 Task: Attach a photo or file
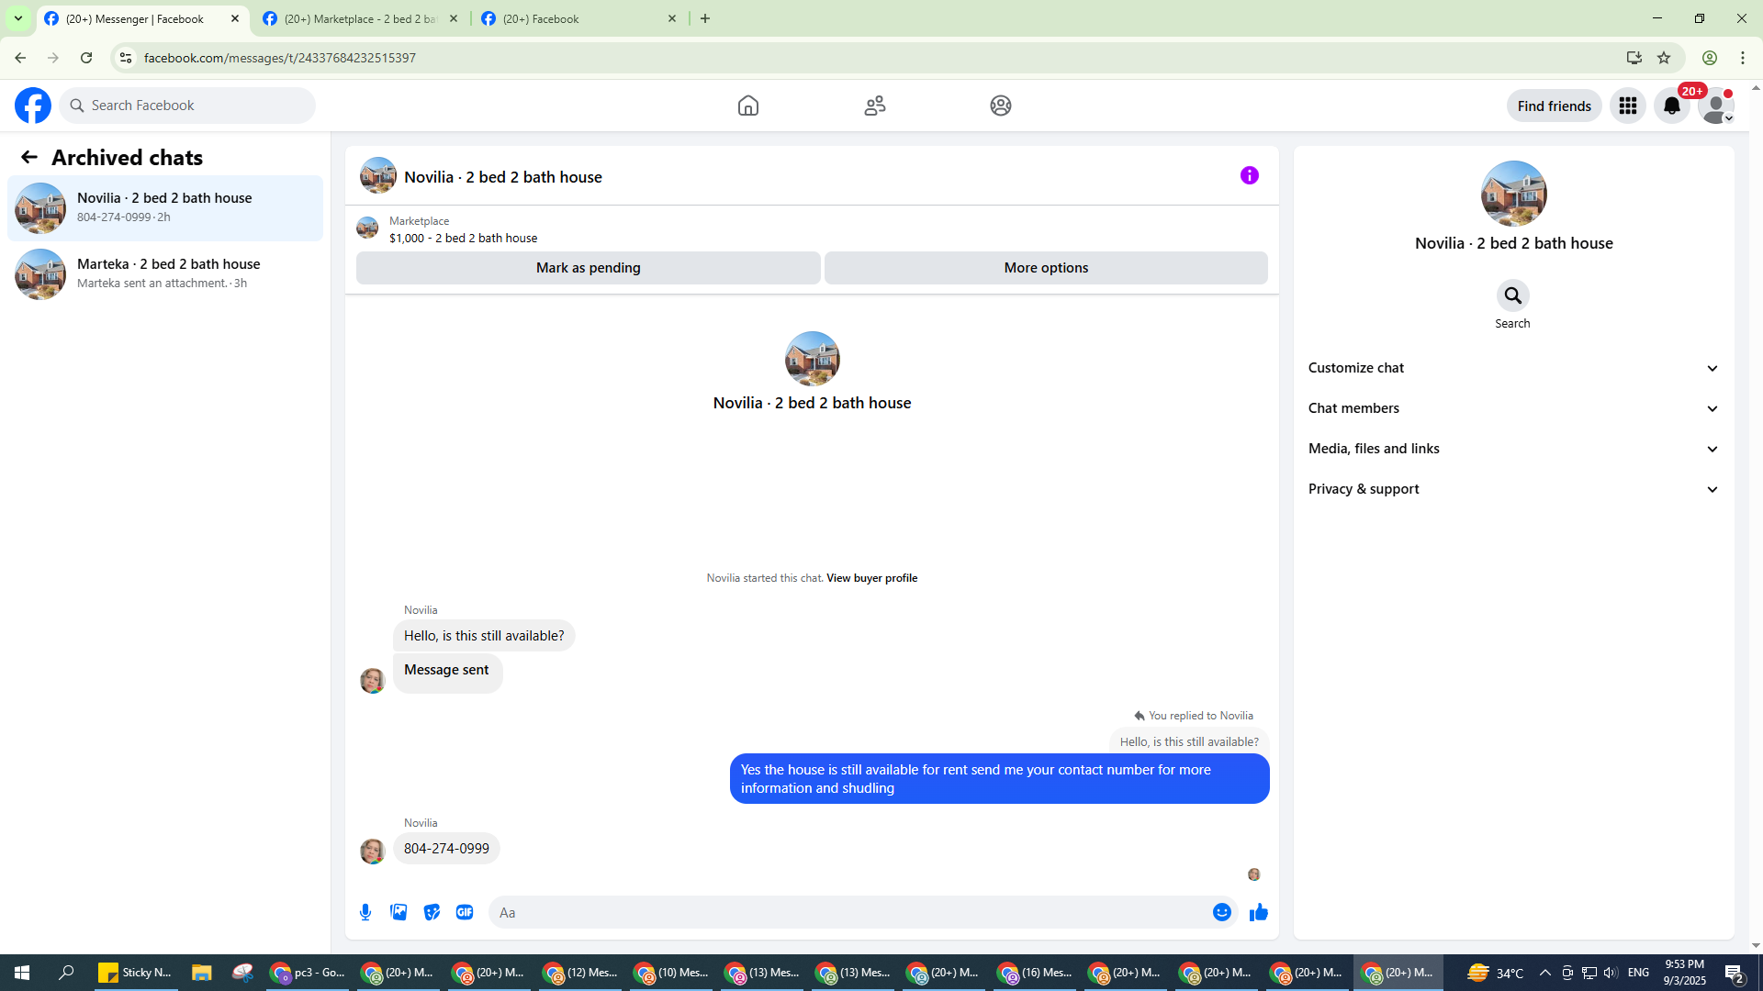(x=399, y=912)
